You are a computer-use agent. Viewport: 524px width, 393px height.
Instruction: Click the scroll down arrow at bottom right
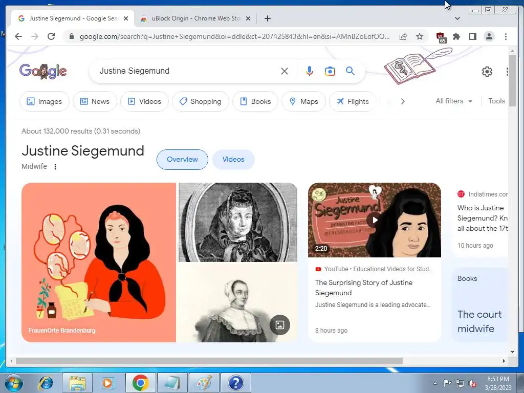pos(512,352)
